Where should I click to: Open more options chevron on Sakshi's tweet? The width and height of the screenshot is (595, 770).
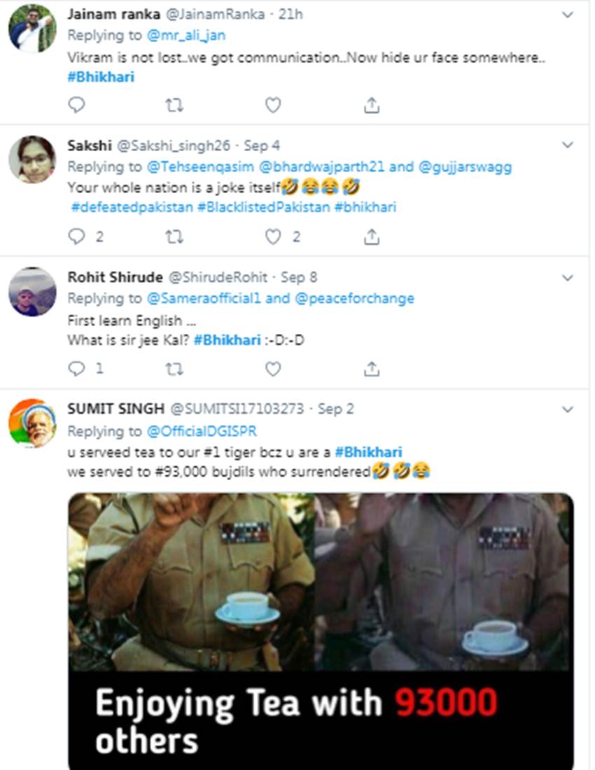568,146
